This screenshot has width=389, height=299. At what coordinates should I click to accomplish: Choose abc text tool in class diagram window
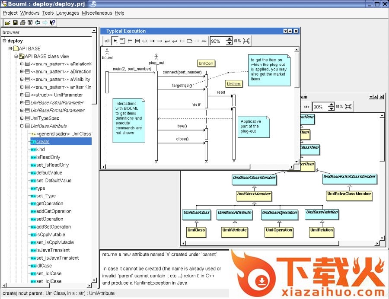(306, 107)
